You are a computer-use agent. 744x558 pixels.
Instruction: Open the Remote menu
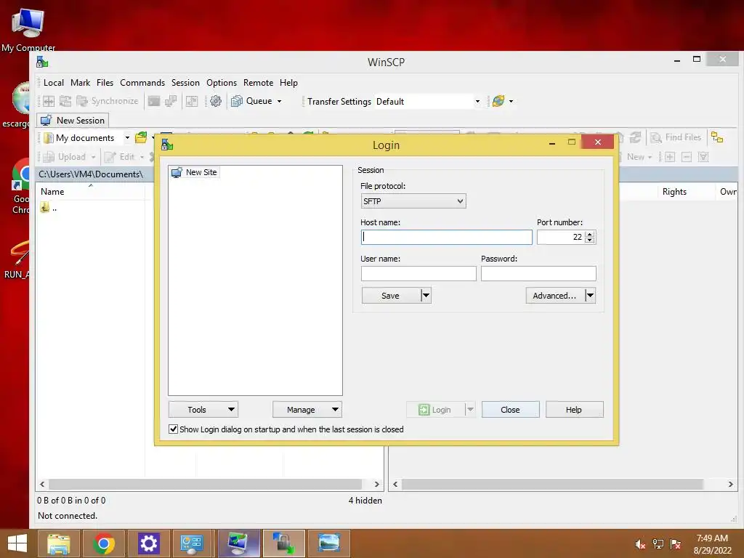point(258,83)
